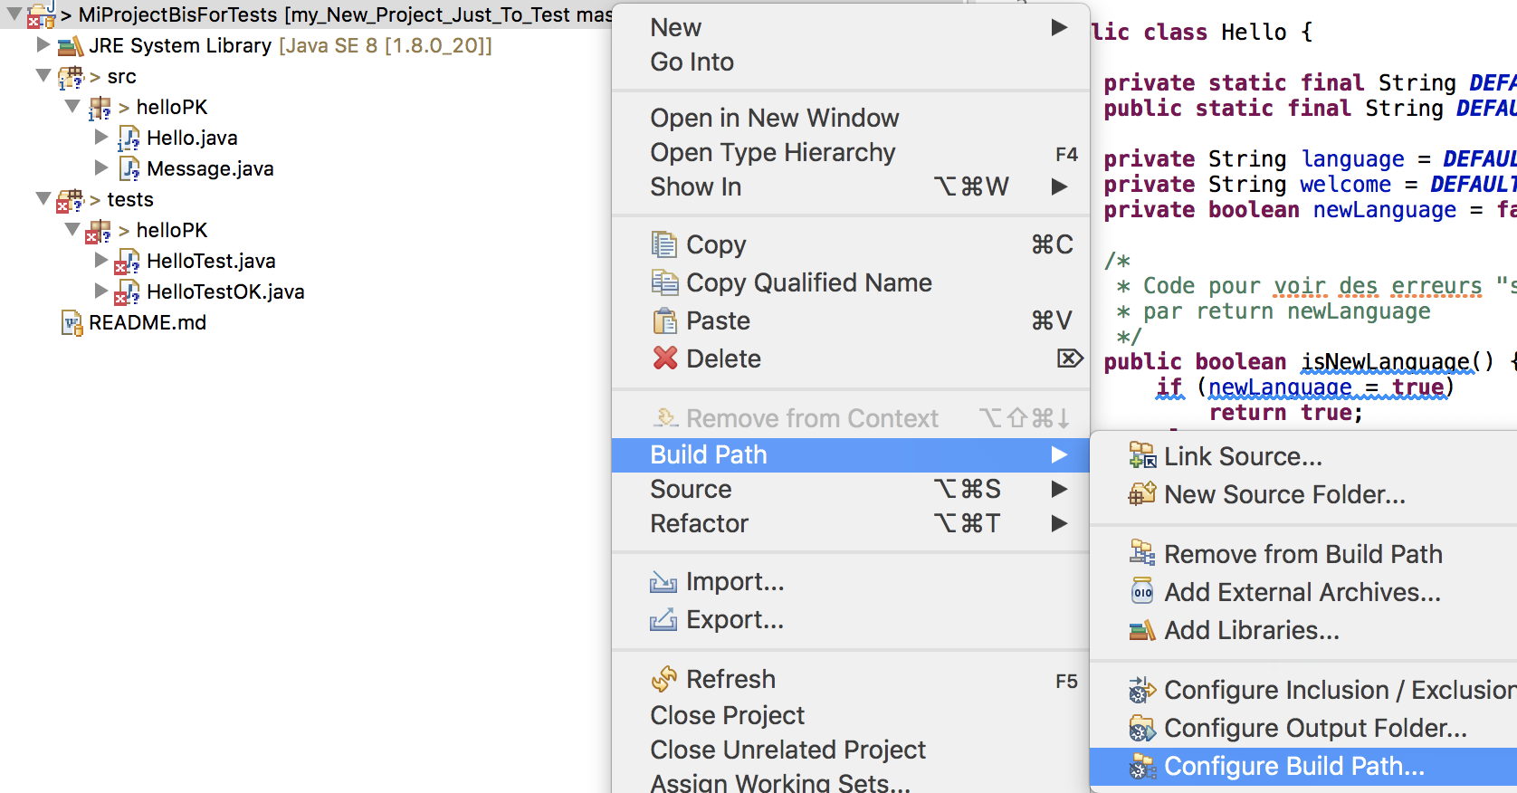
Task: Click the Refresh icon in menu
Action: [x=664, y=679]
